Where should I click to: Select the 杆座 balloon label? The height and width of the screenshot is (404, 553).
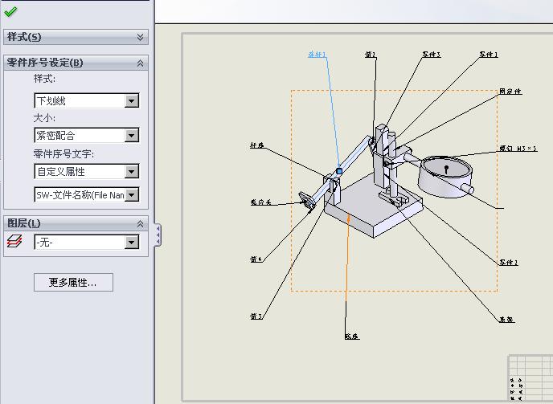257,145
